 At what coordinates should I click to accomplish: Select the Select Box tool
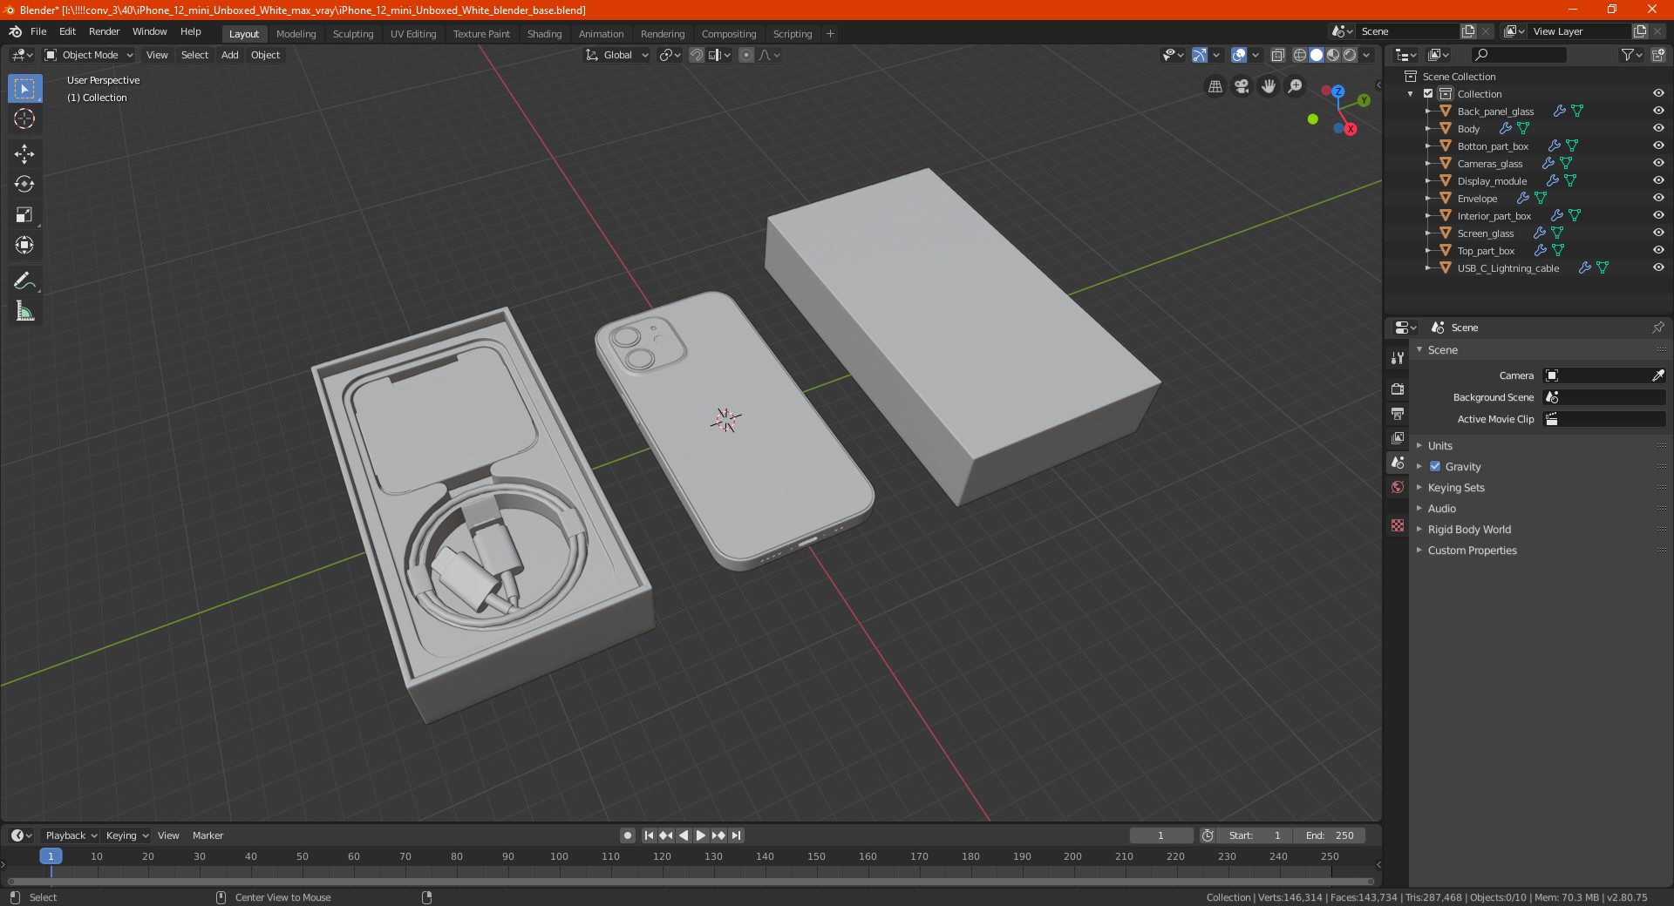click(x=24, y=89)
